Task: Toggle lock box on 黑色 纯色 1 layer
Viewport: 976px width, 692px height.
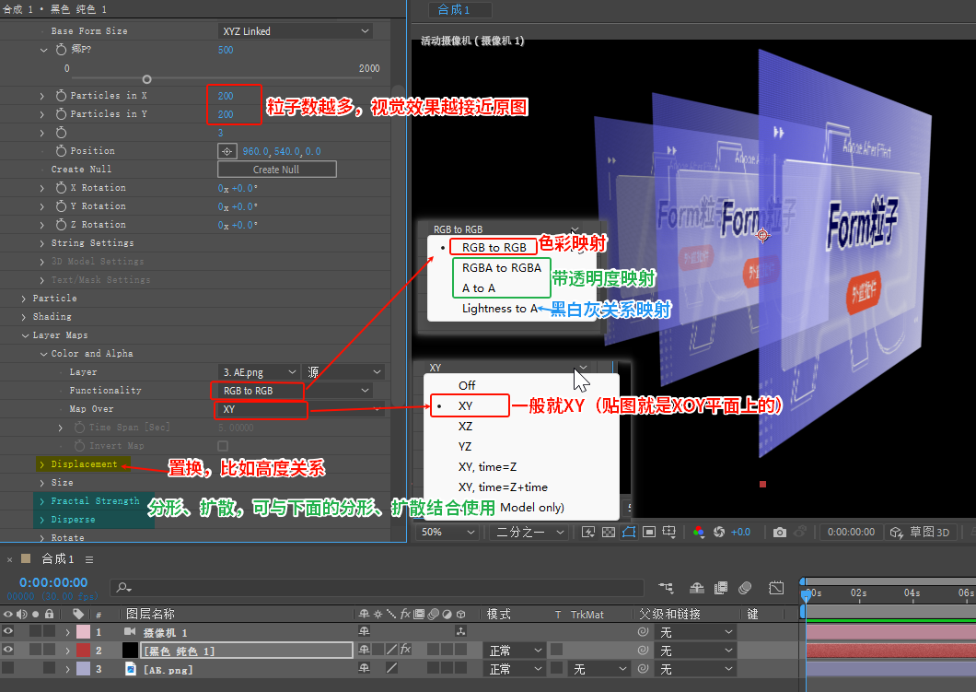Action: 49,649
